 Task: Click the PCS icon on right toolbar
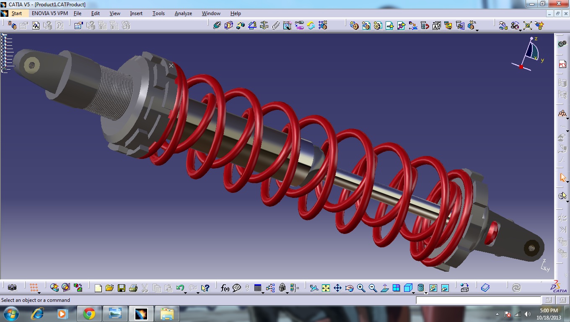click(562, 65)
